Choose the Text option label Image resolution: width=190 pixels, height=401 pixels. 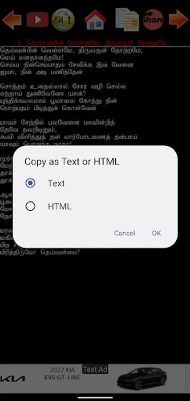point(56,183)
